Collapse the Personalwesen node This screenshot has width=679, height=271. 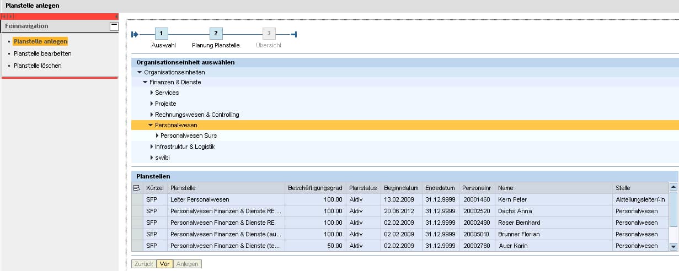151,125
